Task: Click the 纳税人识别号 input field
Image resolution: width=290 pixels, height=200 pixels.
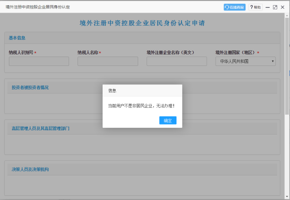Action: pos(39,61)
